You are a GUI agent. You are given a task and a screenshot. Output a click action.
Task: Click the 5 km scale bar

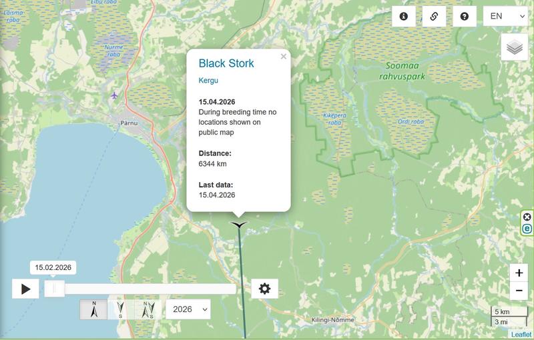[x=509, y=312]
